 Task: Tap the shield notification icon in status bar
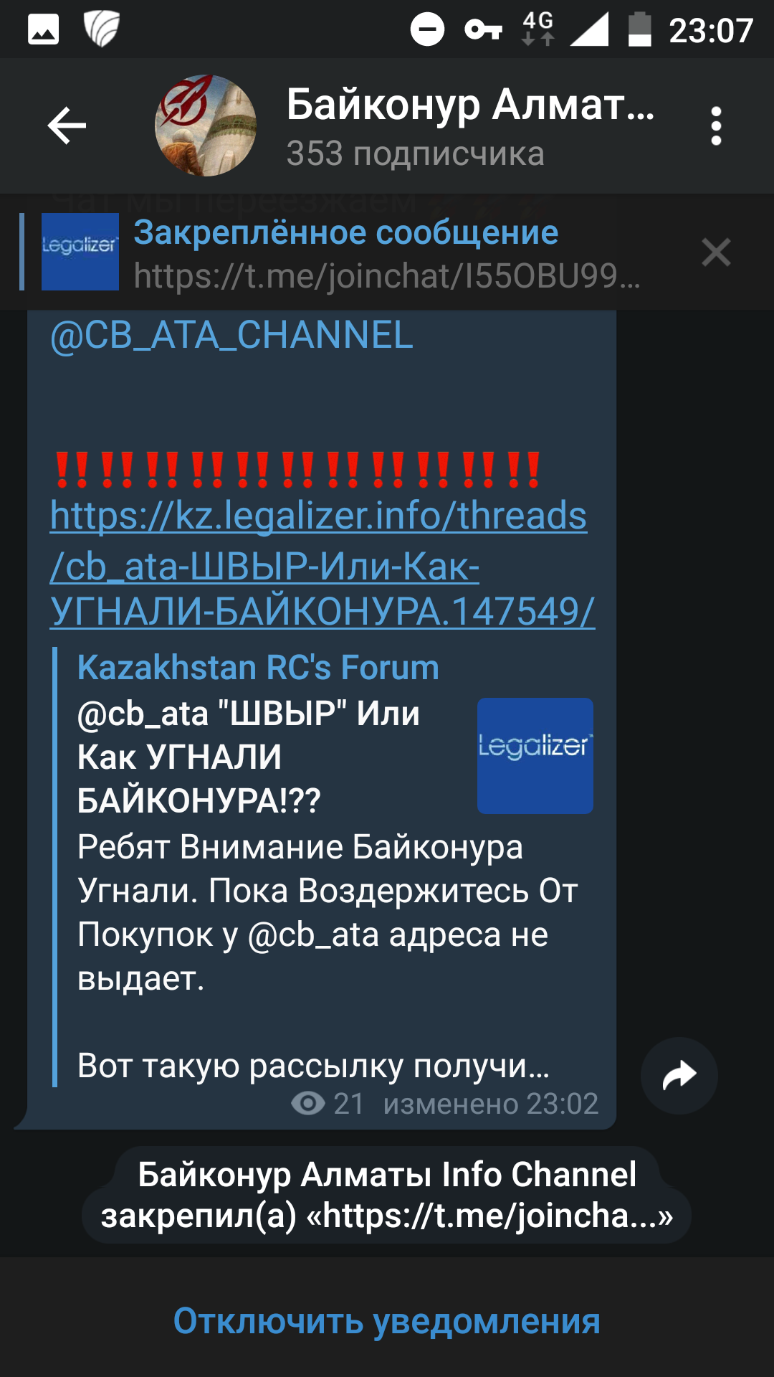click(101, 29)
